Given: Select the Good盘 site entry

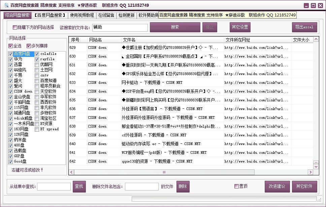Looking at the screenshot, I should click(x=20, y=162).
